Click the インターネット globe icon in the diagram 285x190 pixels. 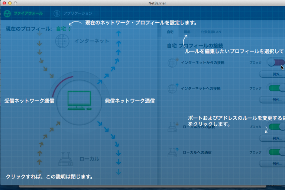tap(62, 41)
